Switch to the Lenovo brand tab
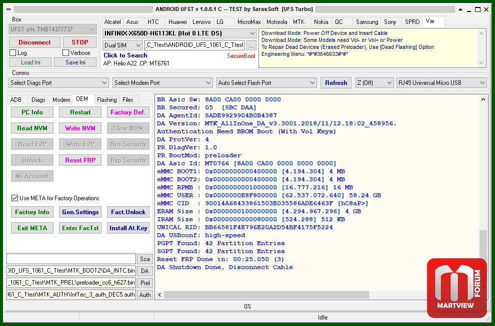The image size is (495, 326). (201, 22)
